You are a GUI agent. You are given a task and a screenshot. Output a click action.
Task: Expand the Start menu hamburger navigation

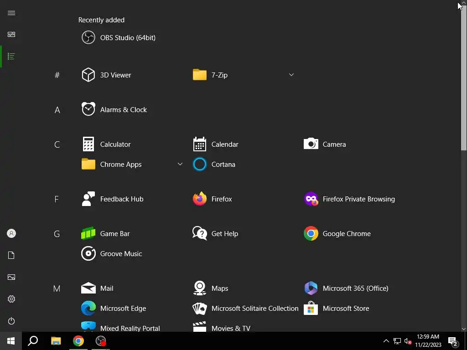11,13
